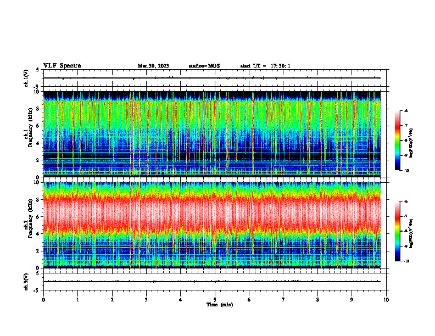Click the time axis tick label "5"
Viewport: 435px width, 336px height.
click(x=215, y=300)
